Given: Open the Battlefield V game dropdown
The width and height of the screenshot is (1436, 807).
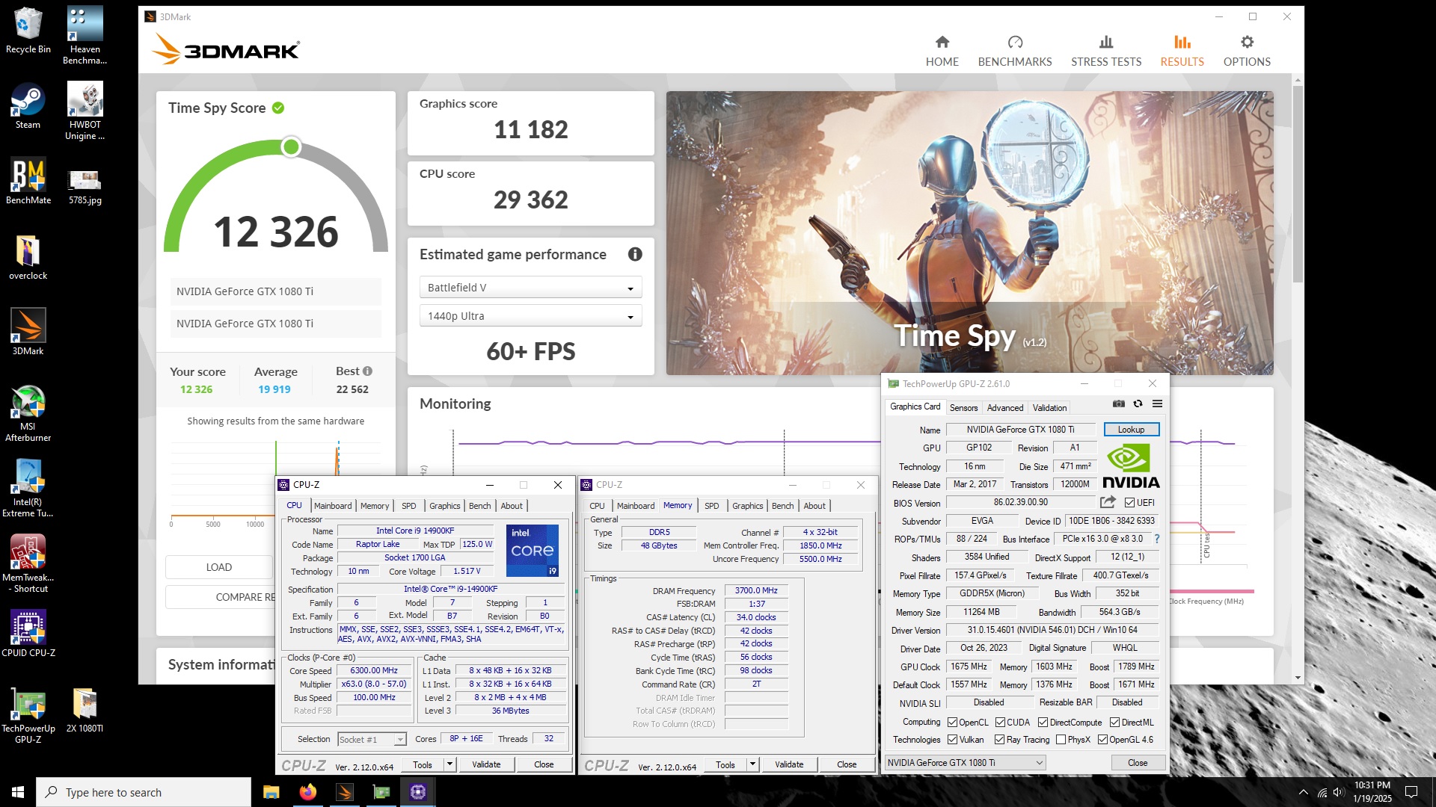Looking at the screenshot, I should (x=530, y=288).
